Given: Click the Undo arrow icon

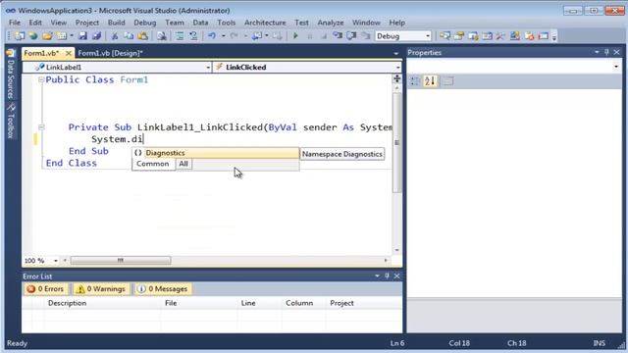Looking at the screenshot, I should (x=212, y=36).
